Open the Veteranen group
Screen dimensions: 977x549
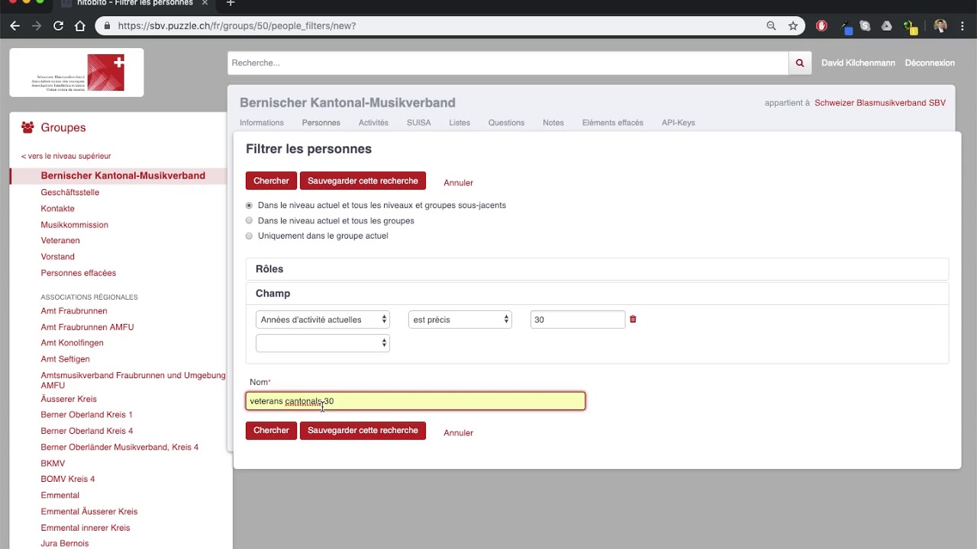point(60,241)
